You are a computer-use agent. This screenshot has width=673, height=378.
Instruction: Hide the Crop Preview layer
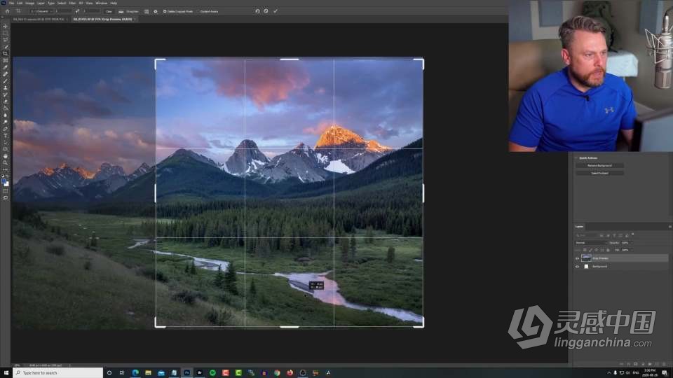[577, 258]
